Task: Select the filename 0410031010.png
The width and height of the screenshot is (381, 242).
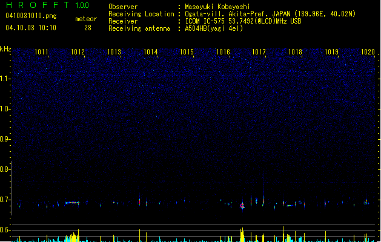Action: (31, 16)
